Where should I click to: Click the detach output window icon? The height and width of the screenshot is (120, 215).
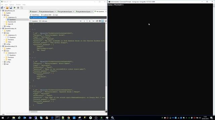(x=106, y=21)
